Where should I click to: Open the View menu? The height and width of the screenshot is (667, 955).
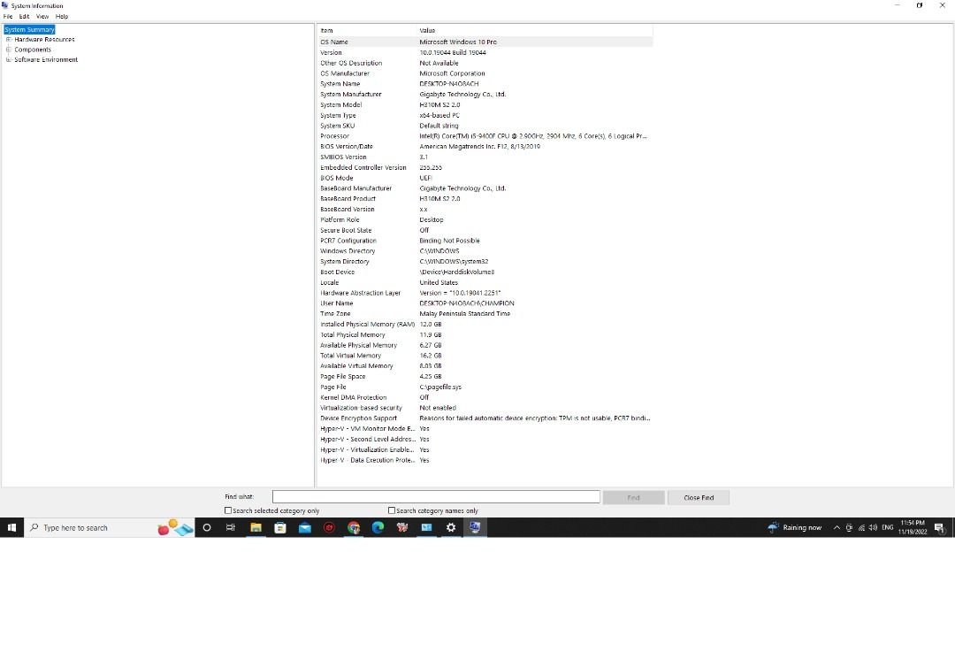click(42, 16)
